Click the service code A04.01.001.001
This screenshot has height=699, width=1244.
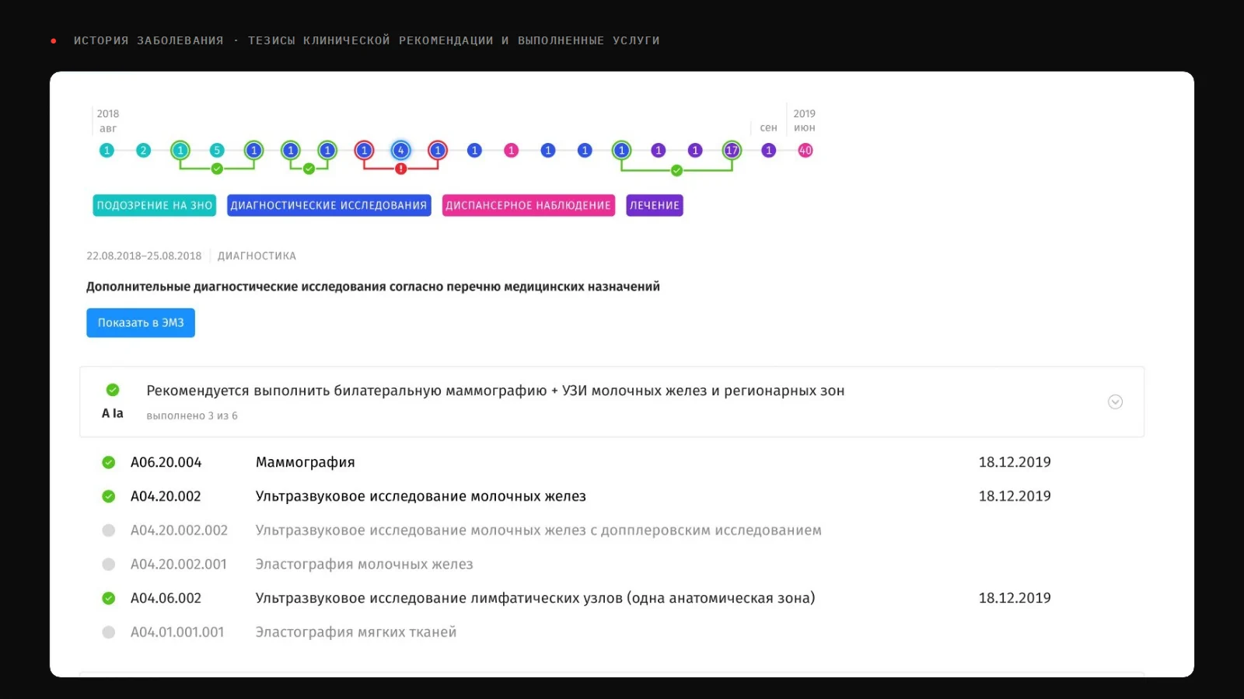coord(177,632)
